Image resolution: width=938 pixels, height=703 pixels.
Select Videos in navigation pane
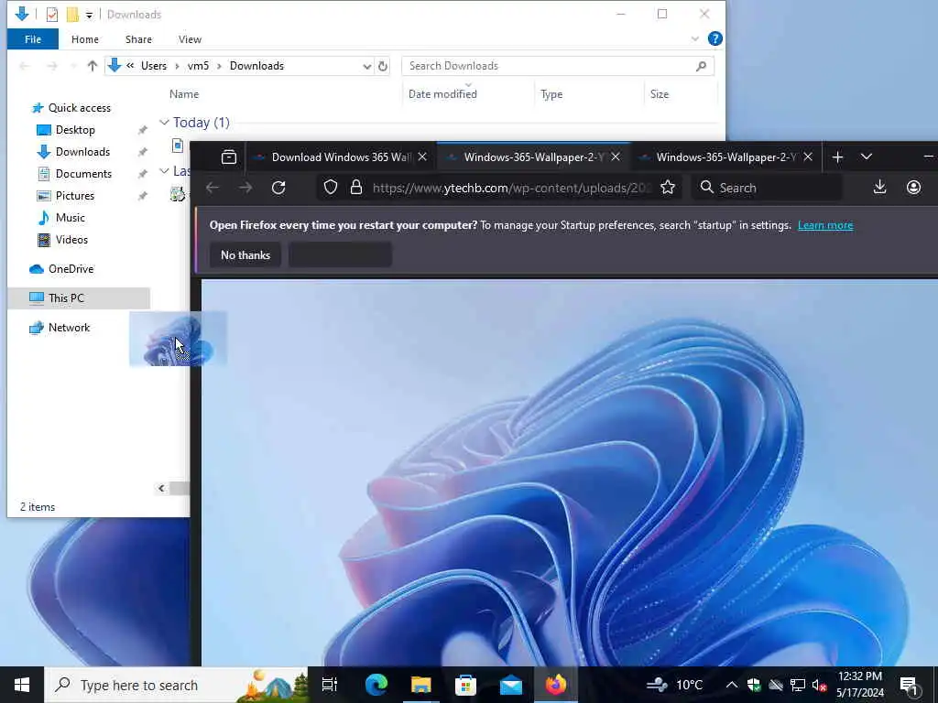click(71, 240)
